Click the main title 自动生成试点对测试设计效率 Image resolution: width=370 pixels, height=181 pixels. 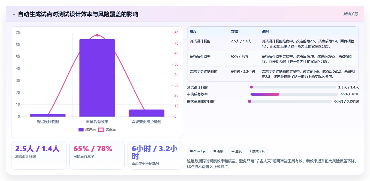78,14
